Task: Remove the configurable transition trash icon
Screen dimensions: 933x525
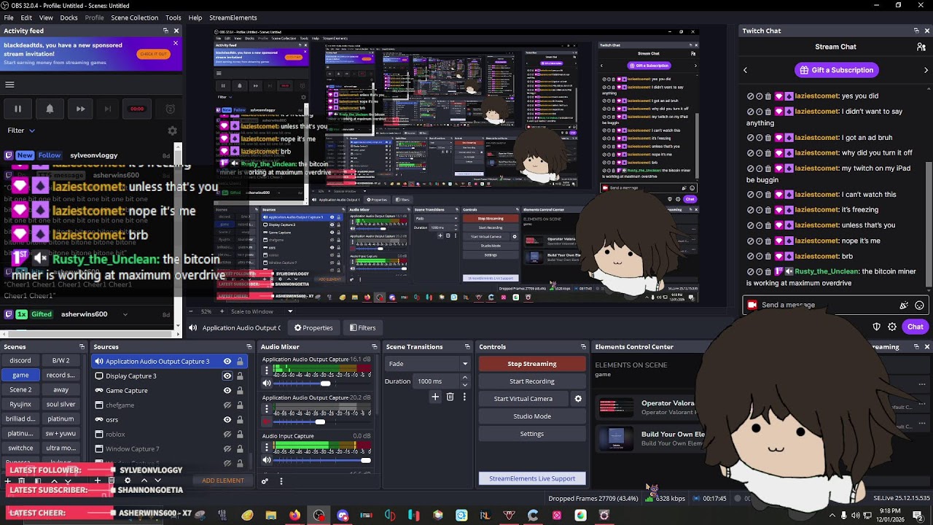Action: [450, 397]
